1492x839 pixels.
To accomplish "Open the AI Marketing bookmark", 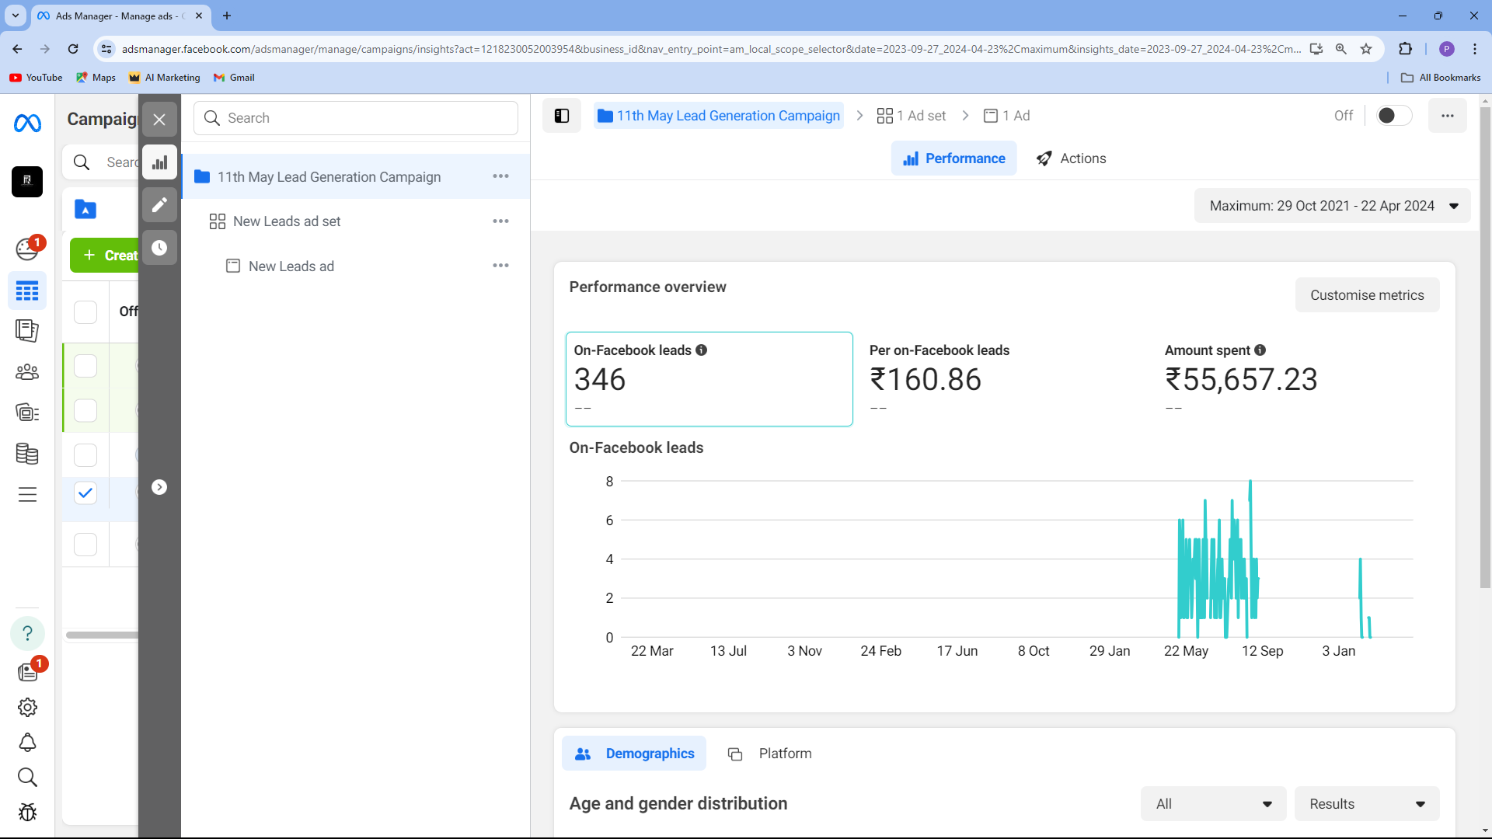I will click(x=165, y=78).
